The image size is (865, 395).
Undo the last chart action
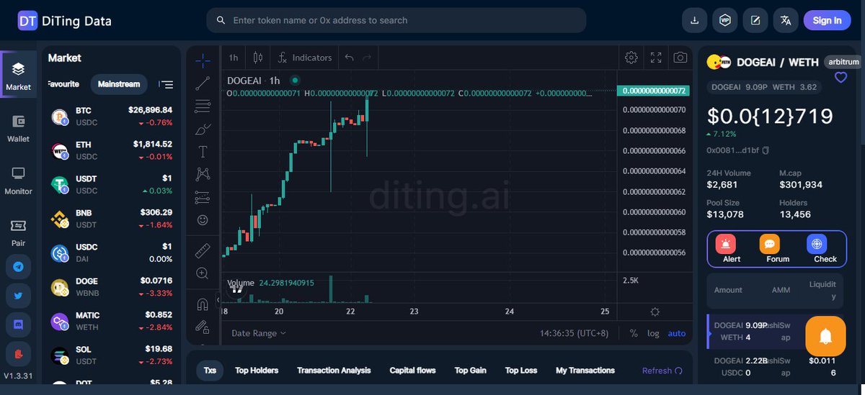[x=349, y=58]
